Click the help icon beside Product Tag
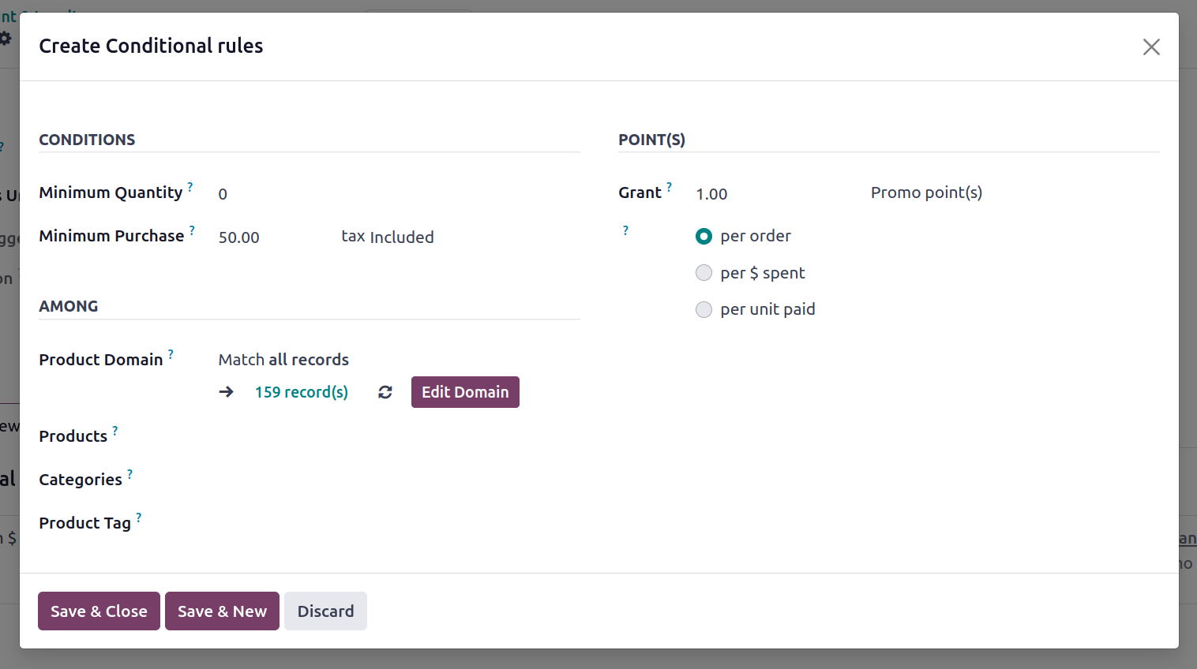Image resolution: width=1197 pixels, height=669 pixels. tap(139, 518)
